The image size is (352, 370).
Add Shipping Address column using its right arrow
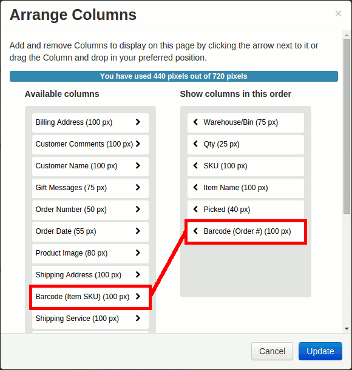pos(138,274)
